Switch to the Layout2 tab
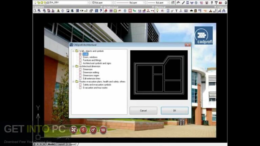 [x=73, y=144]
